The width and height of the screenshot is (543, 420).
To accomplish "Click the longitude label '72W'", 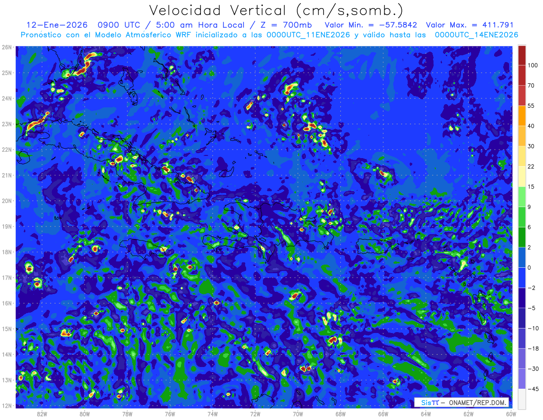I will [x=255, y=414].
